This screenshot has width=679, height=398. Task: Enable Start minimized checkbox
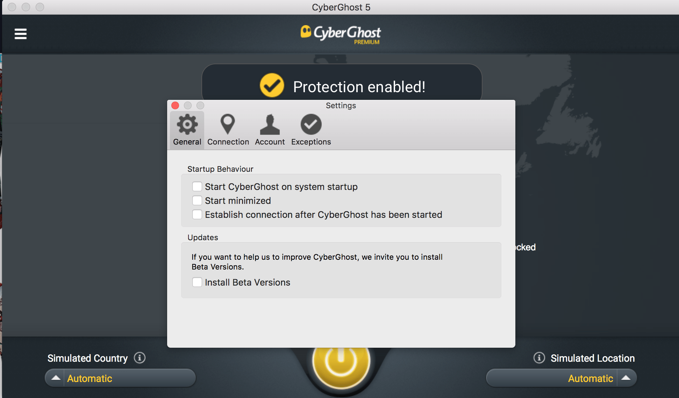tap(197, 201)
